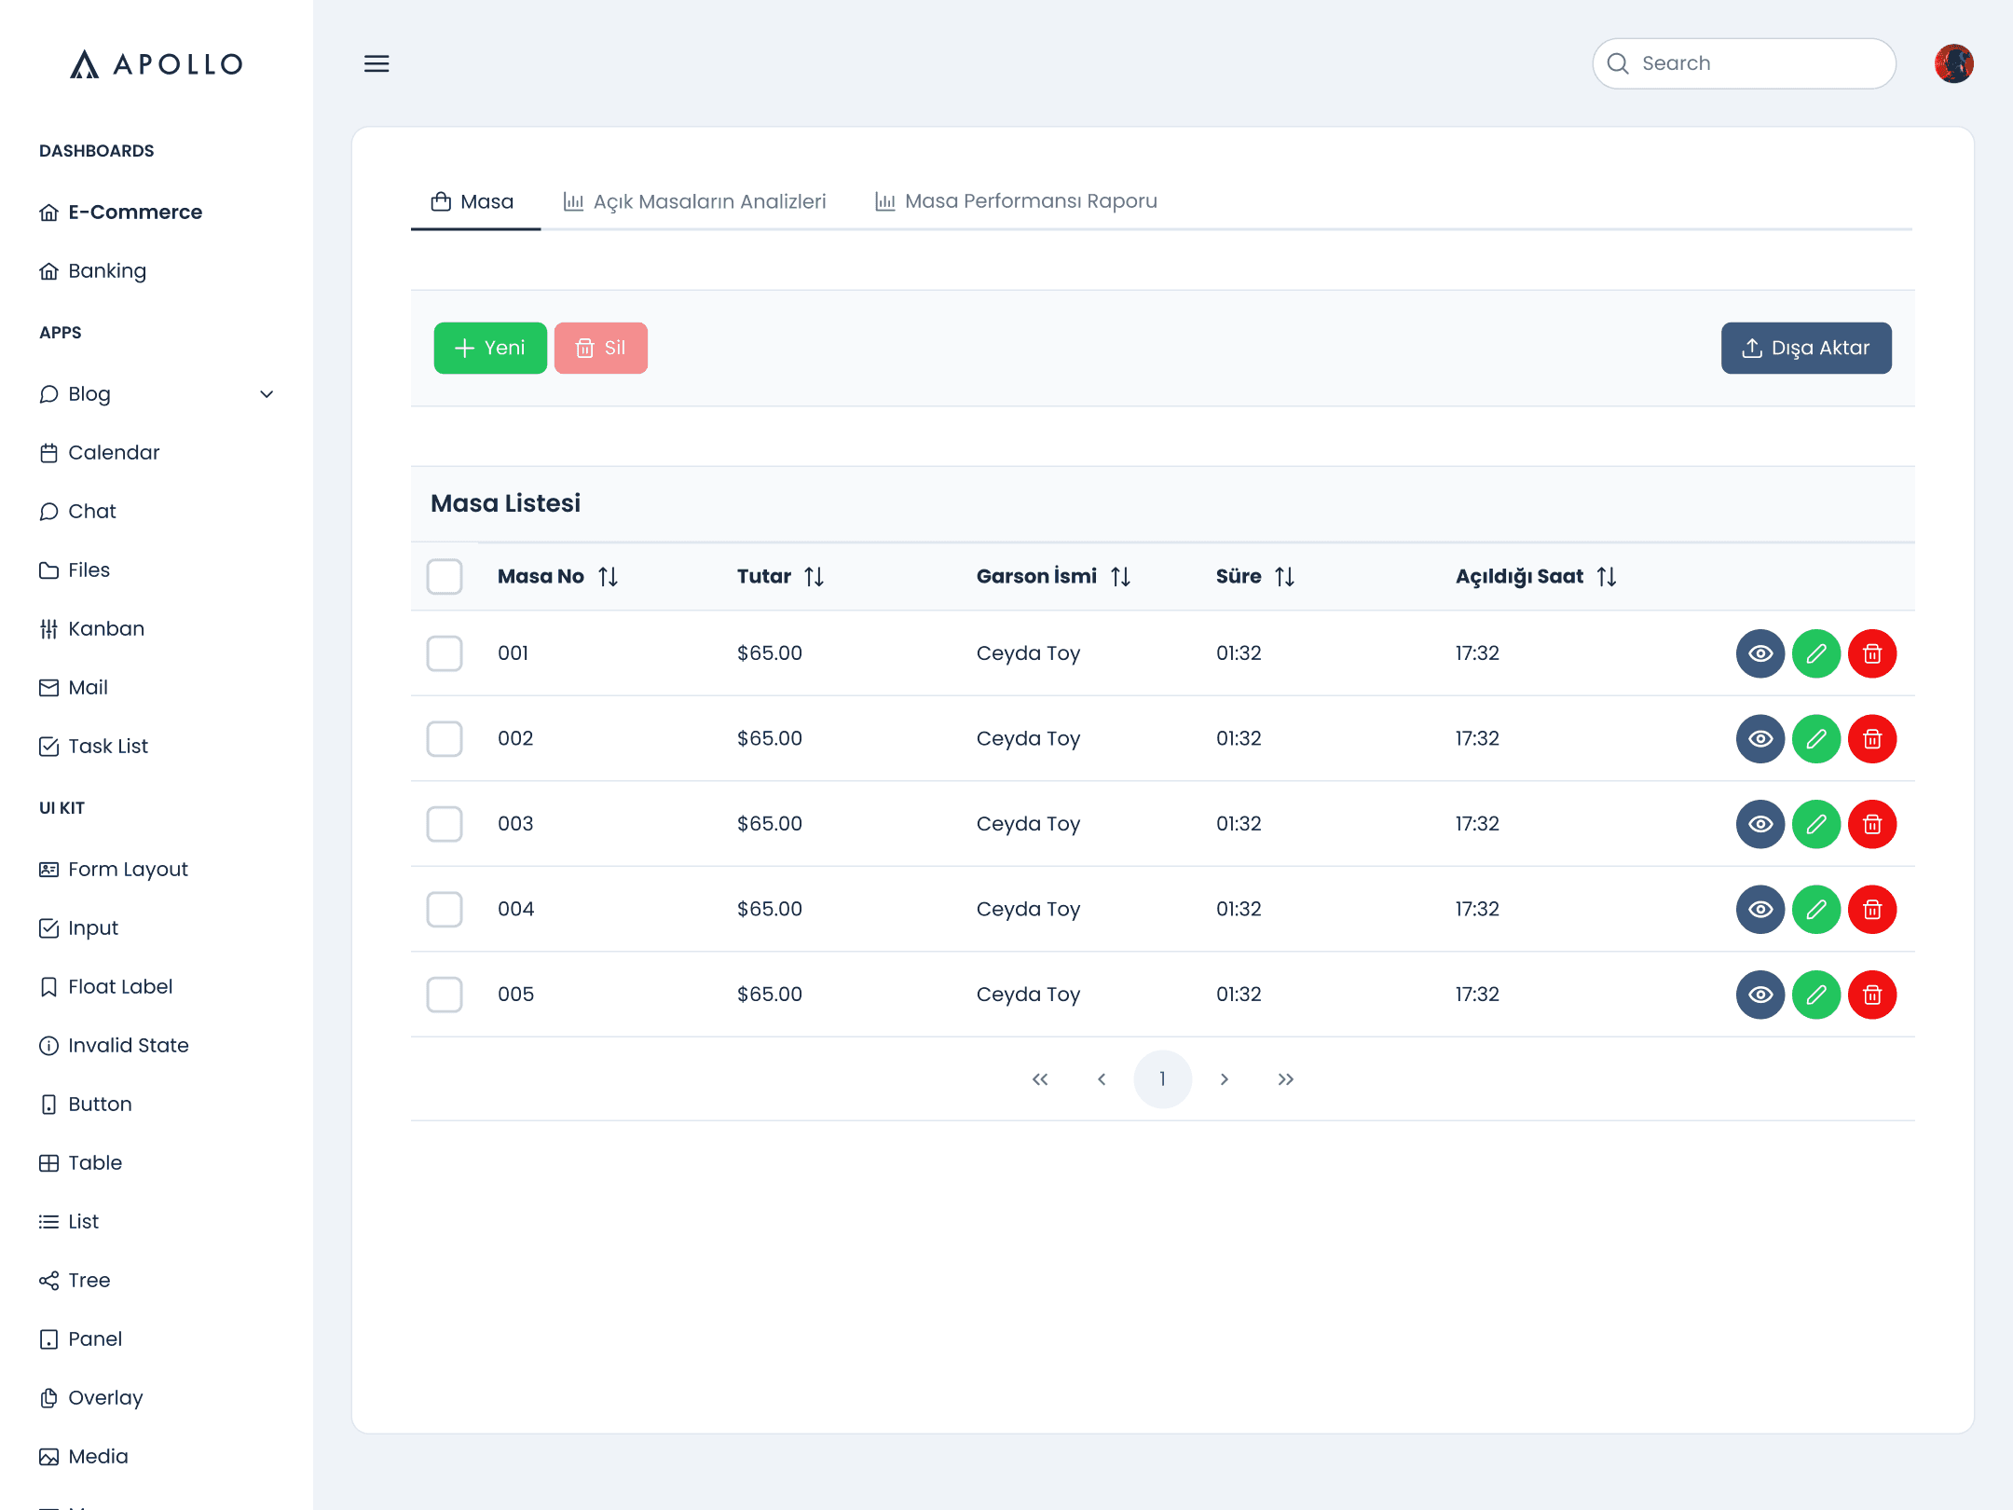Delete Masa 004 with trash icon
This screenshot has width=2013, height=1510.
click(1872, 910)
